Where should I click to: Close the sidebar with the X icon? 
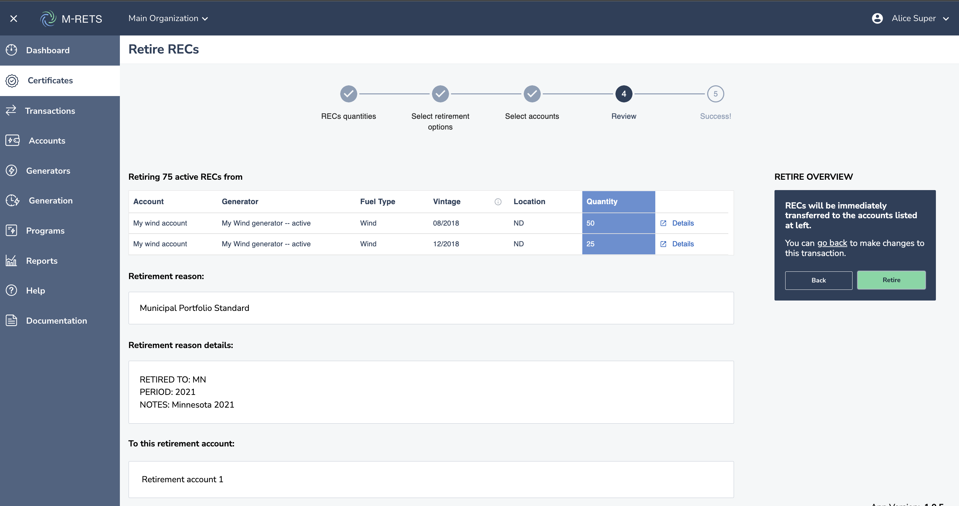[x=14, y=18]
